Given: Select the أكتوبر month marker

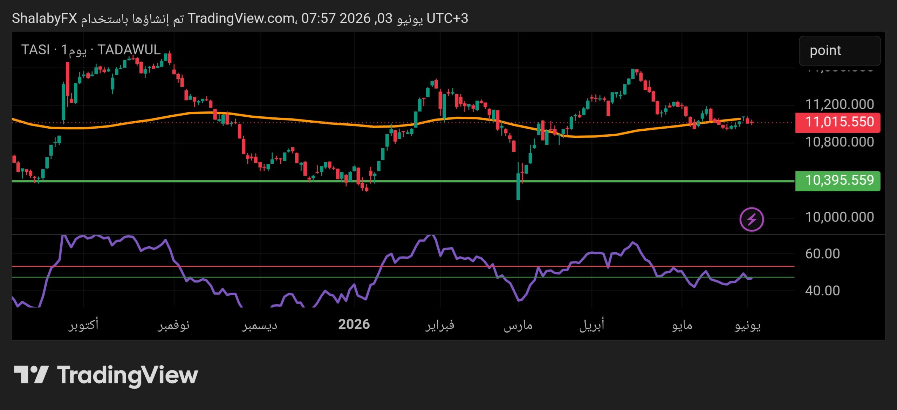Looking at the screenshot, I should click(x=83, y=325).
